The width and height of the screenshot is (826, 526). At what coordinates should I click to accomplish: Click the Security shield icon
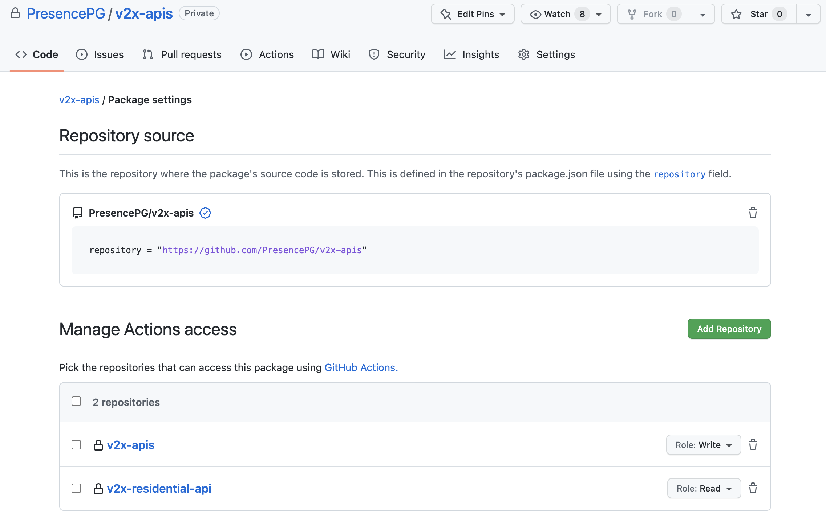pos(374,54)
